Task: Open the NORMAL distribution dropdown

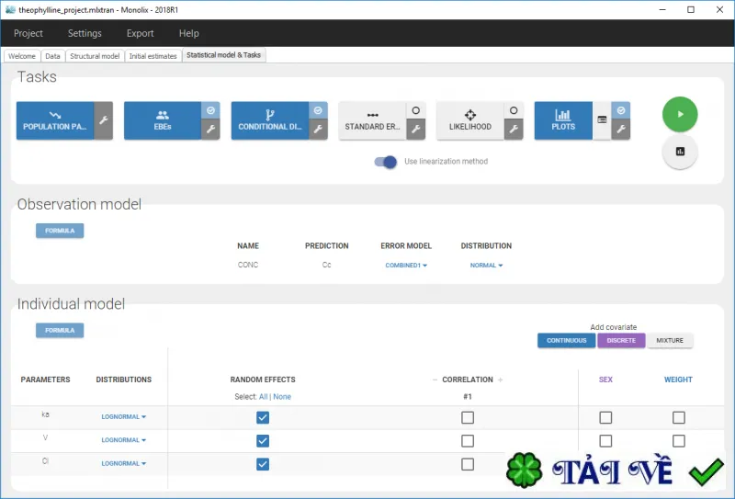Action: [x=486, y=266]
